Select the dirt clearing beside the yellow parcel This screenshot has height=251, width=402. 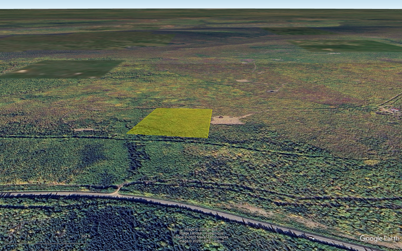(228, 120)
